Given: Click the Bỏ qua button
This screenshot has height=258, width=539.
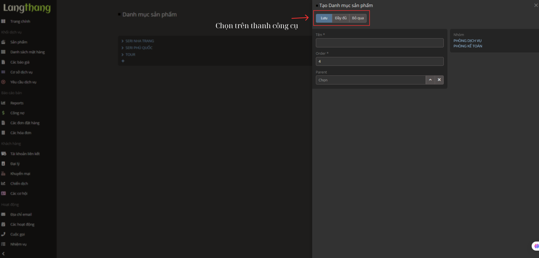Looking at the screenshot, I should 358,18.
